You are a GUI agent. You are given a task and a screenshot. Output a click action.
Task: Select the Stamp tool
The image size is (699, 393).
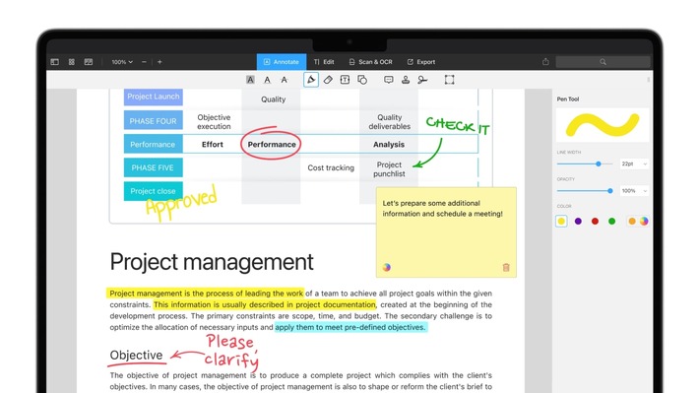[x=406, y=80]
